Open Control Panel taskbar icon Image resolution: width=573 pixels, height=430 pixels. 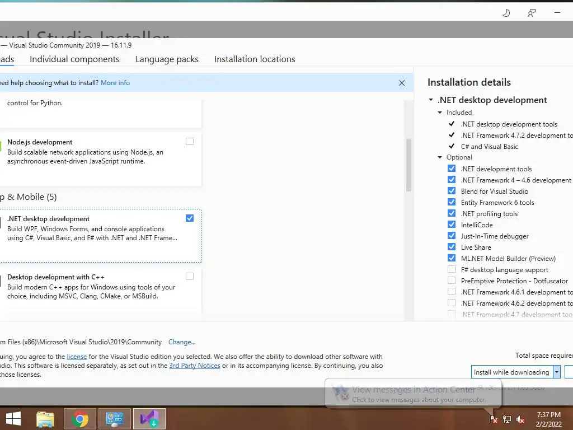click(x=114, y=419)
